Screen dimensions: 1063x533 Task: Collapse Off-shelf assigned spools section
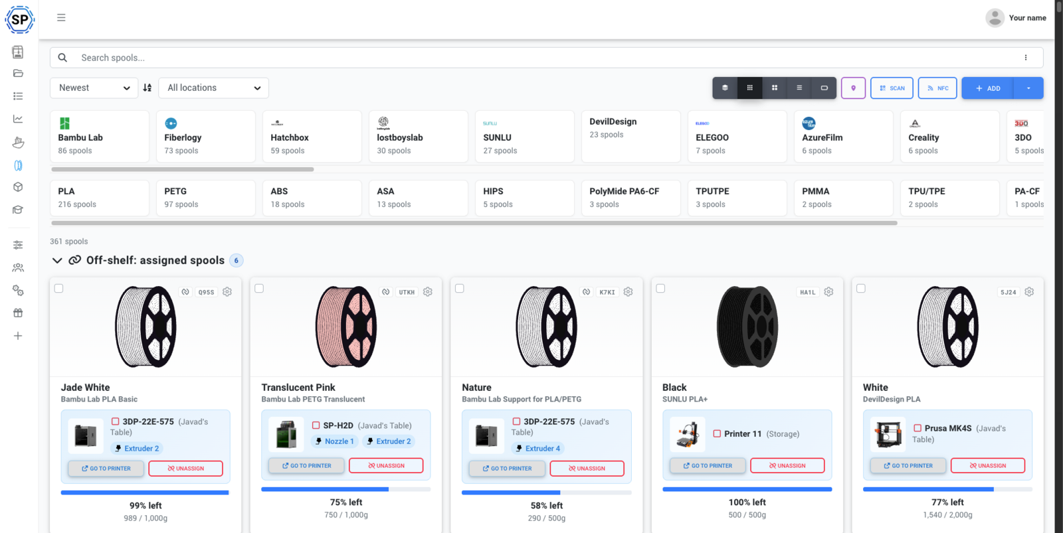[57, 260]
